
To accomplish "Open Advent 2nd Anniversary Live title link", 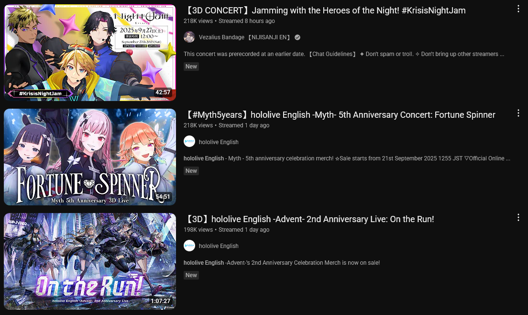I will 309,219.
